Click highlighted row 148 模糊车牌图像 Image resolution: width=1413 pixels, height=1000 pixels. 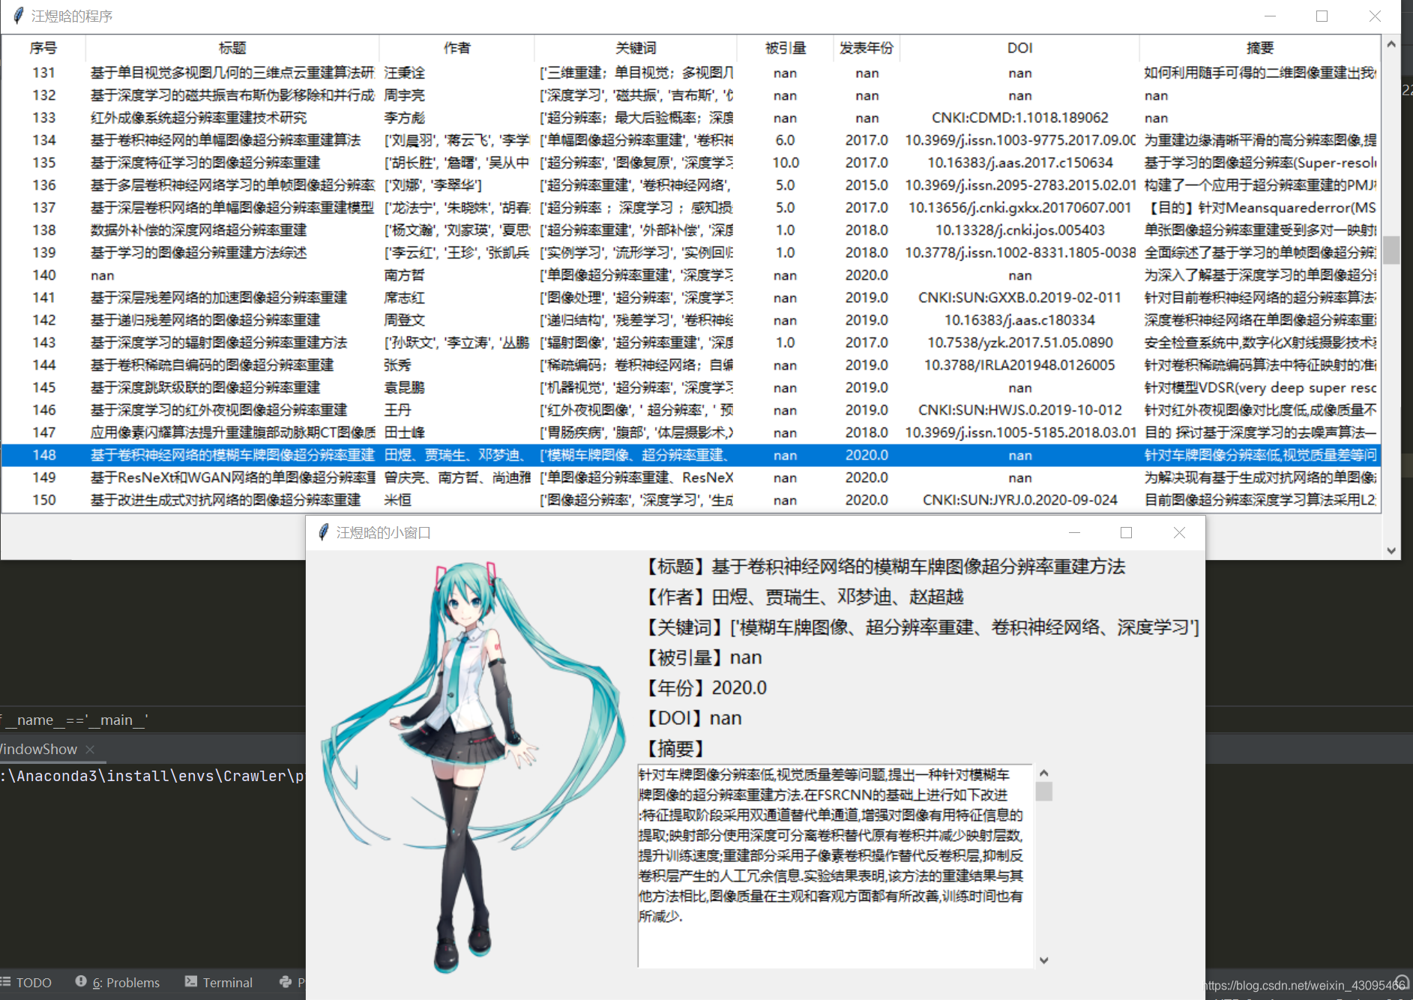coord(690,455)
